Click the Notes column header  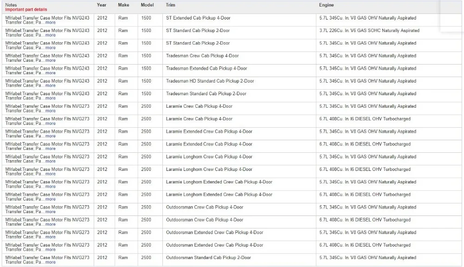point(11,5)
